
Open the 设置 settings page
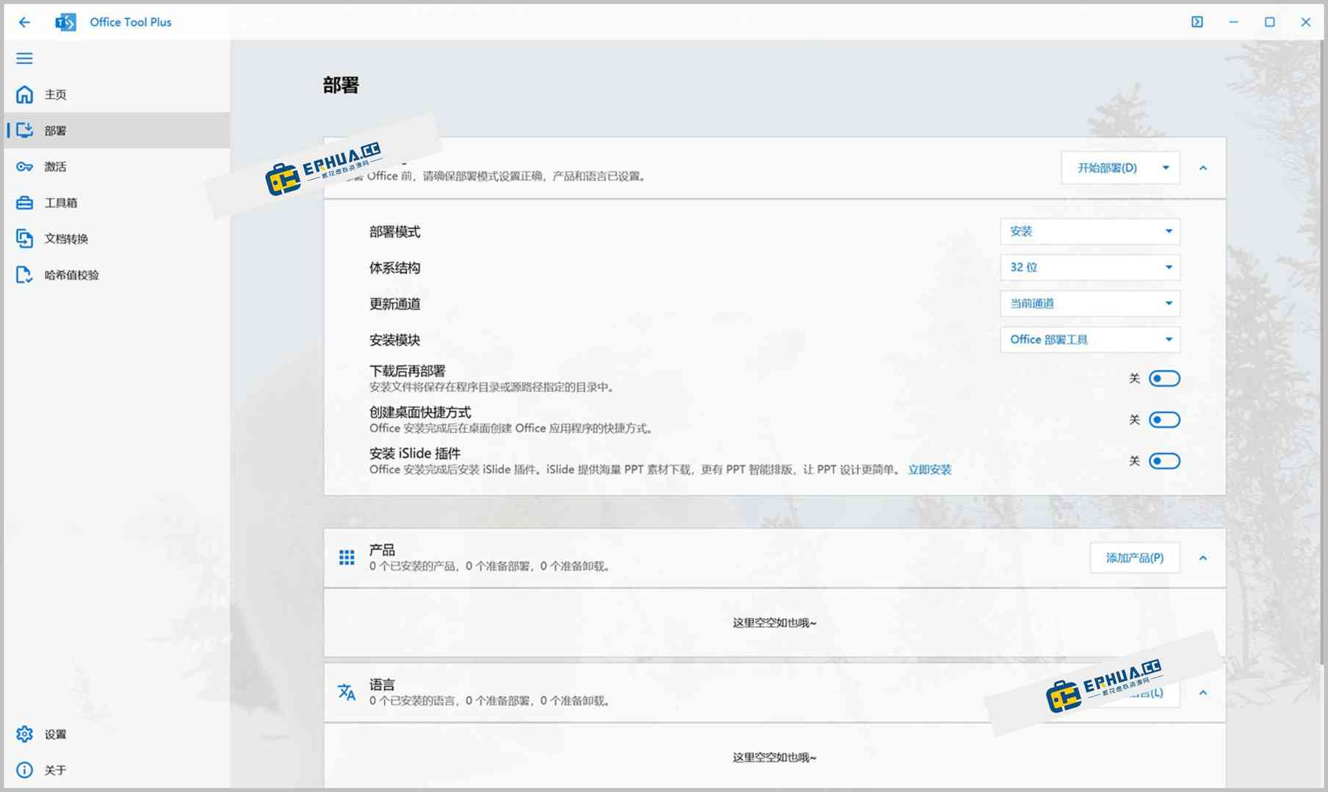click(55, 734)
